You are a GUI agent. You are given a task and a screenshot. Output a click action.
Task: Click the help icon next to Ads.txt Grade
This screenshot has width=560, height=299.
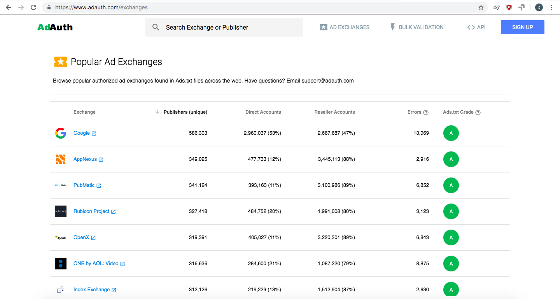click(478, 112)
